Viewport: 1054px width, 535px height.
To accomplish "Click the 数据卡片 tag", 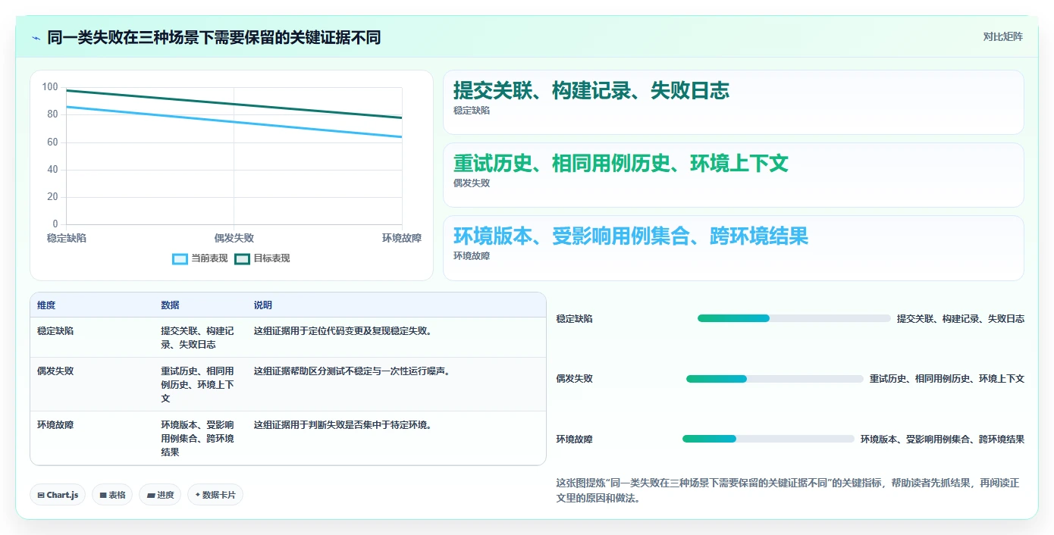I will click(215, 495).
